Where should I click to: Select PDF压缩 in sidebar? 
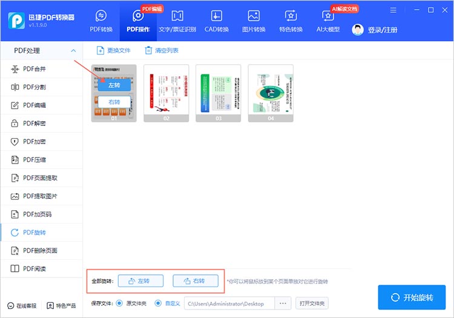pyautogui.click(x=41, y=159)
